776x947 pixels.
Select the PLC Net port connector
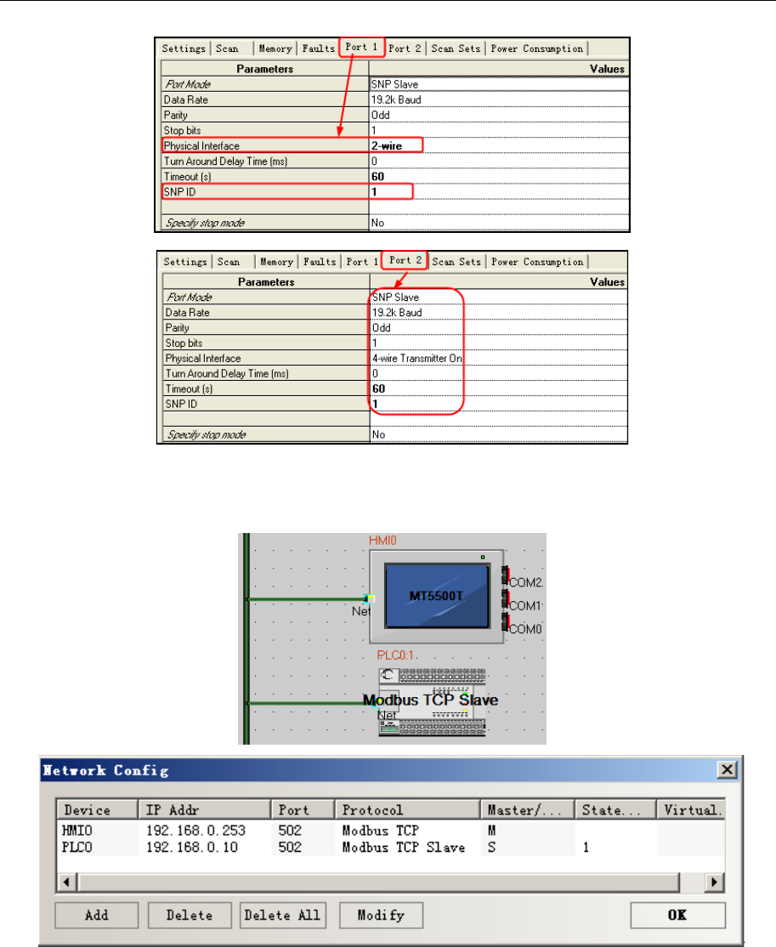376,704
